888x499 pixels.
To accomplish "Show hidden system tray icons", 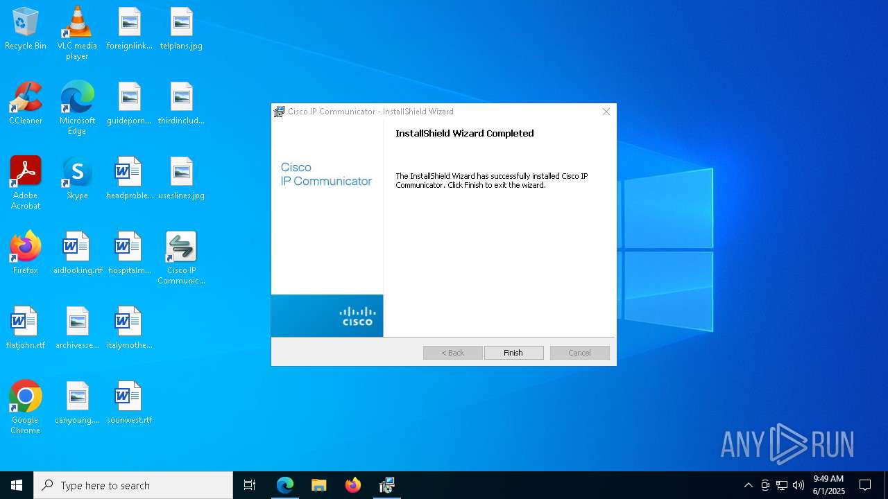I will pyautogui.click(x=748, y=485).
